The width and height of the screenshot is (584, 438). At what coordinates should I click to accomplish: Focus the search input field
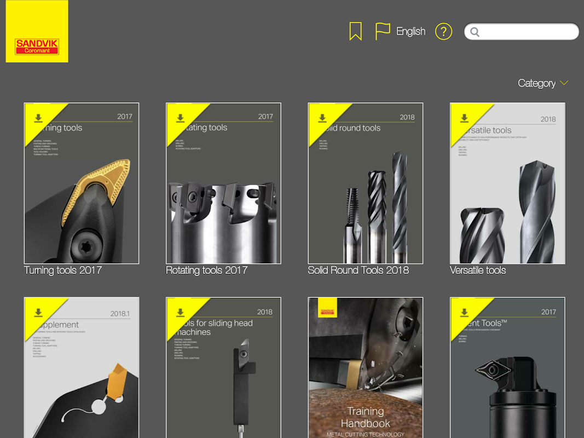pos(522,32)
